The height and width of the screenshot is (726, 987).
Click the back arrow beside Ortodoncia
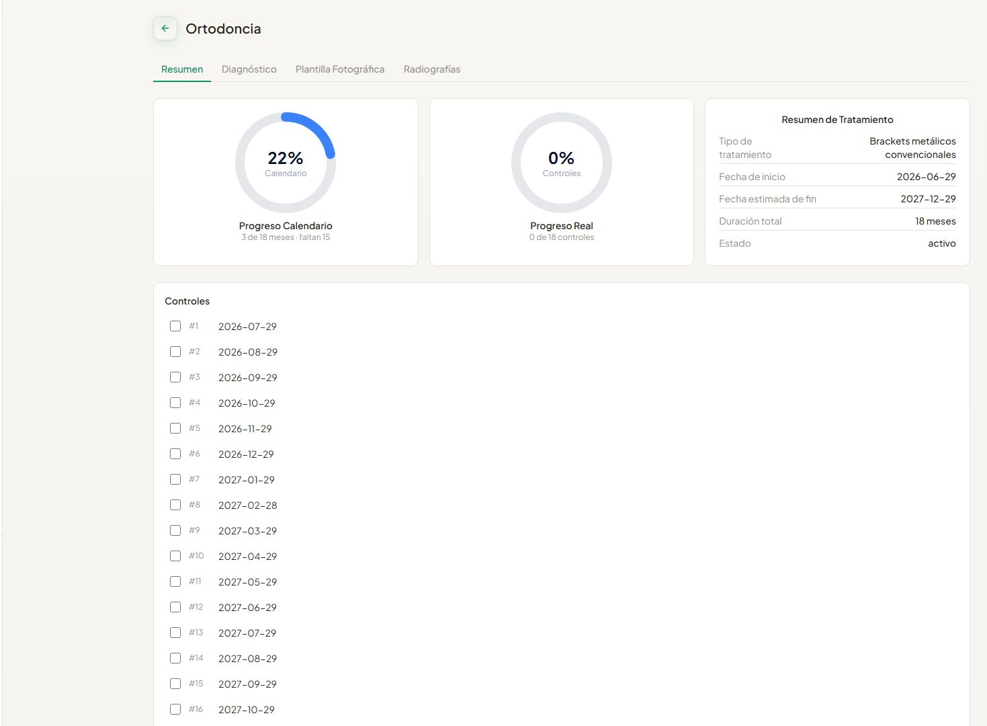165,28
